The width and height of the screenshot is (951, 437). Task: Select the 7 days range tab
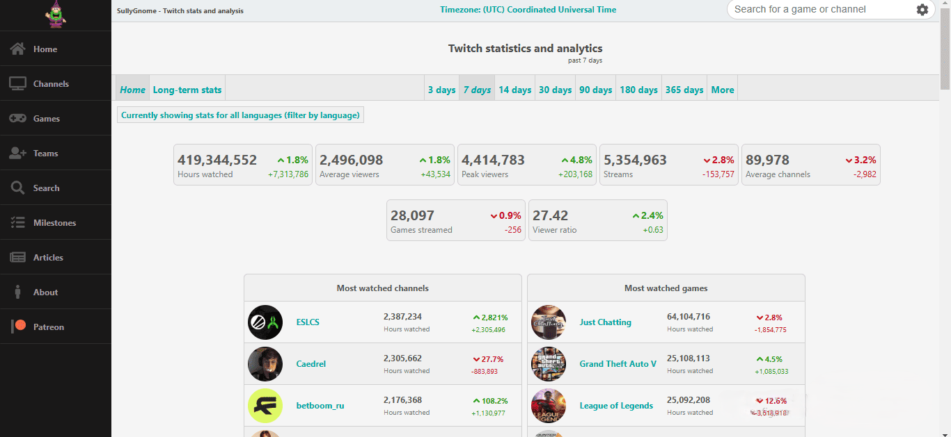coord(477,90)
